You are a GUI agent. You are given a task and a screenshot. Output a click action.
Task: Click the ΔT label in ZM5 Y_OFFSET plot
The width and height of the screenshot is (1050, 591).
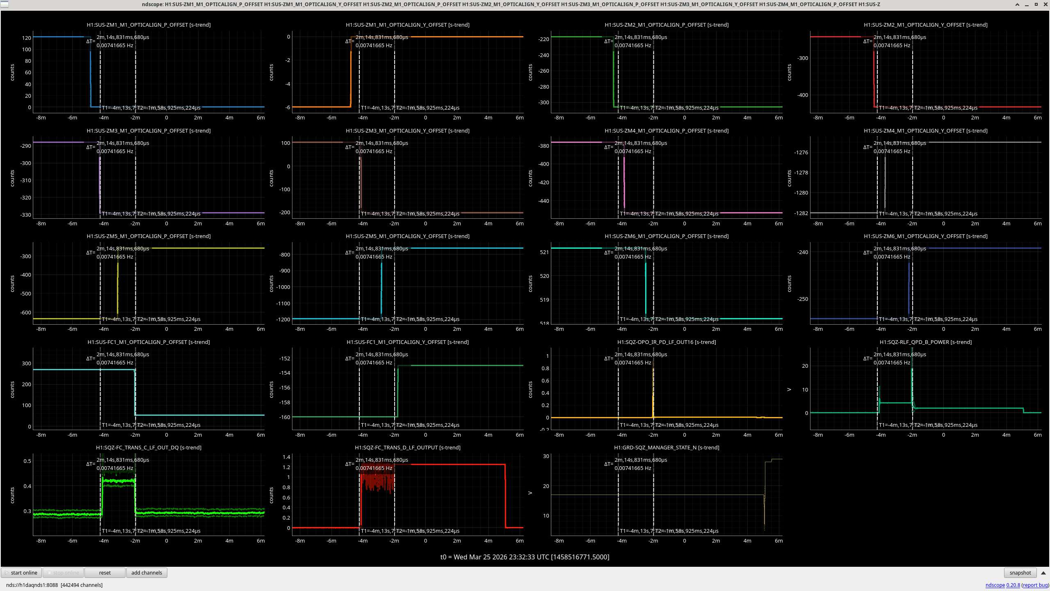point(349,252)
